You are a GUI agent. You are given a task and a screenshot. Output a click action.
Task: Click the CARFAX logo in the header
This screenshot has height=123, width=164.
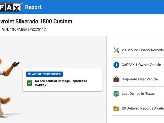[10, 7]
